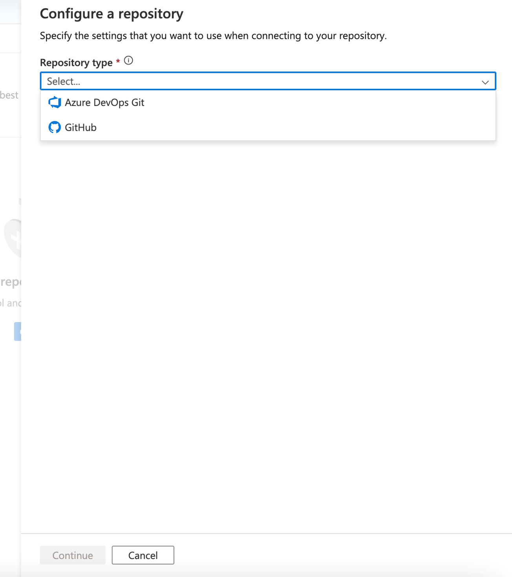Select the Azure DevOps Git option

coord(105,102)
